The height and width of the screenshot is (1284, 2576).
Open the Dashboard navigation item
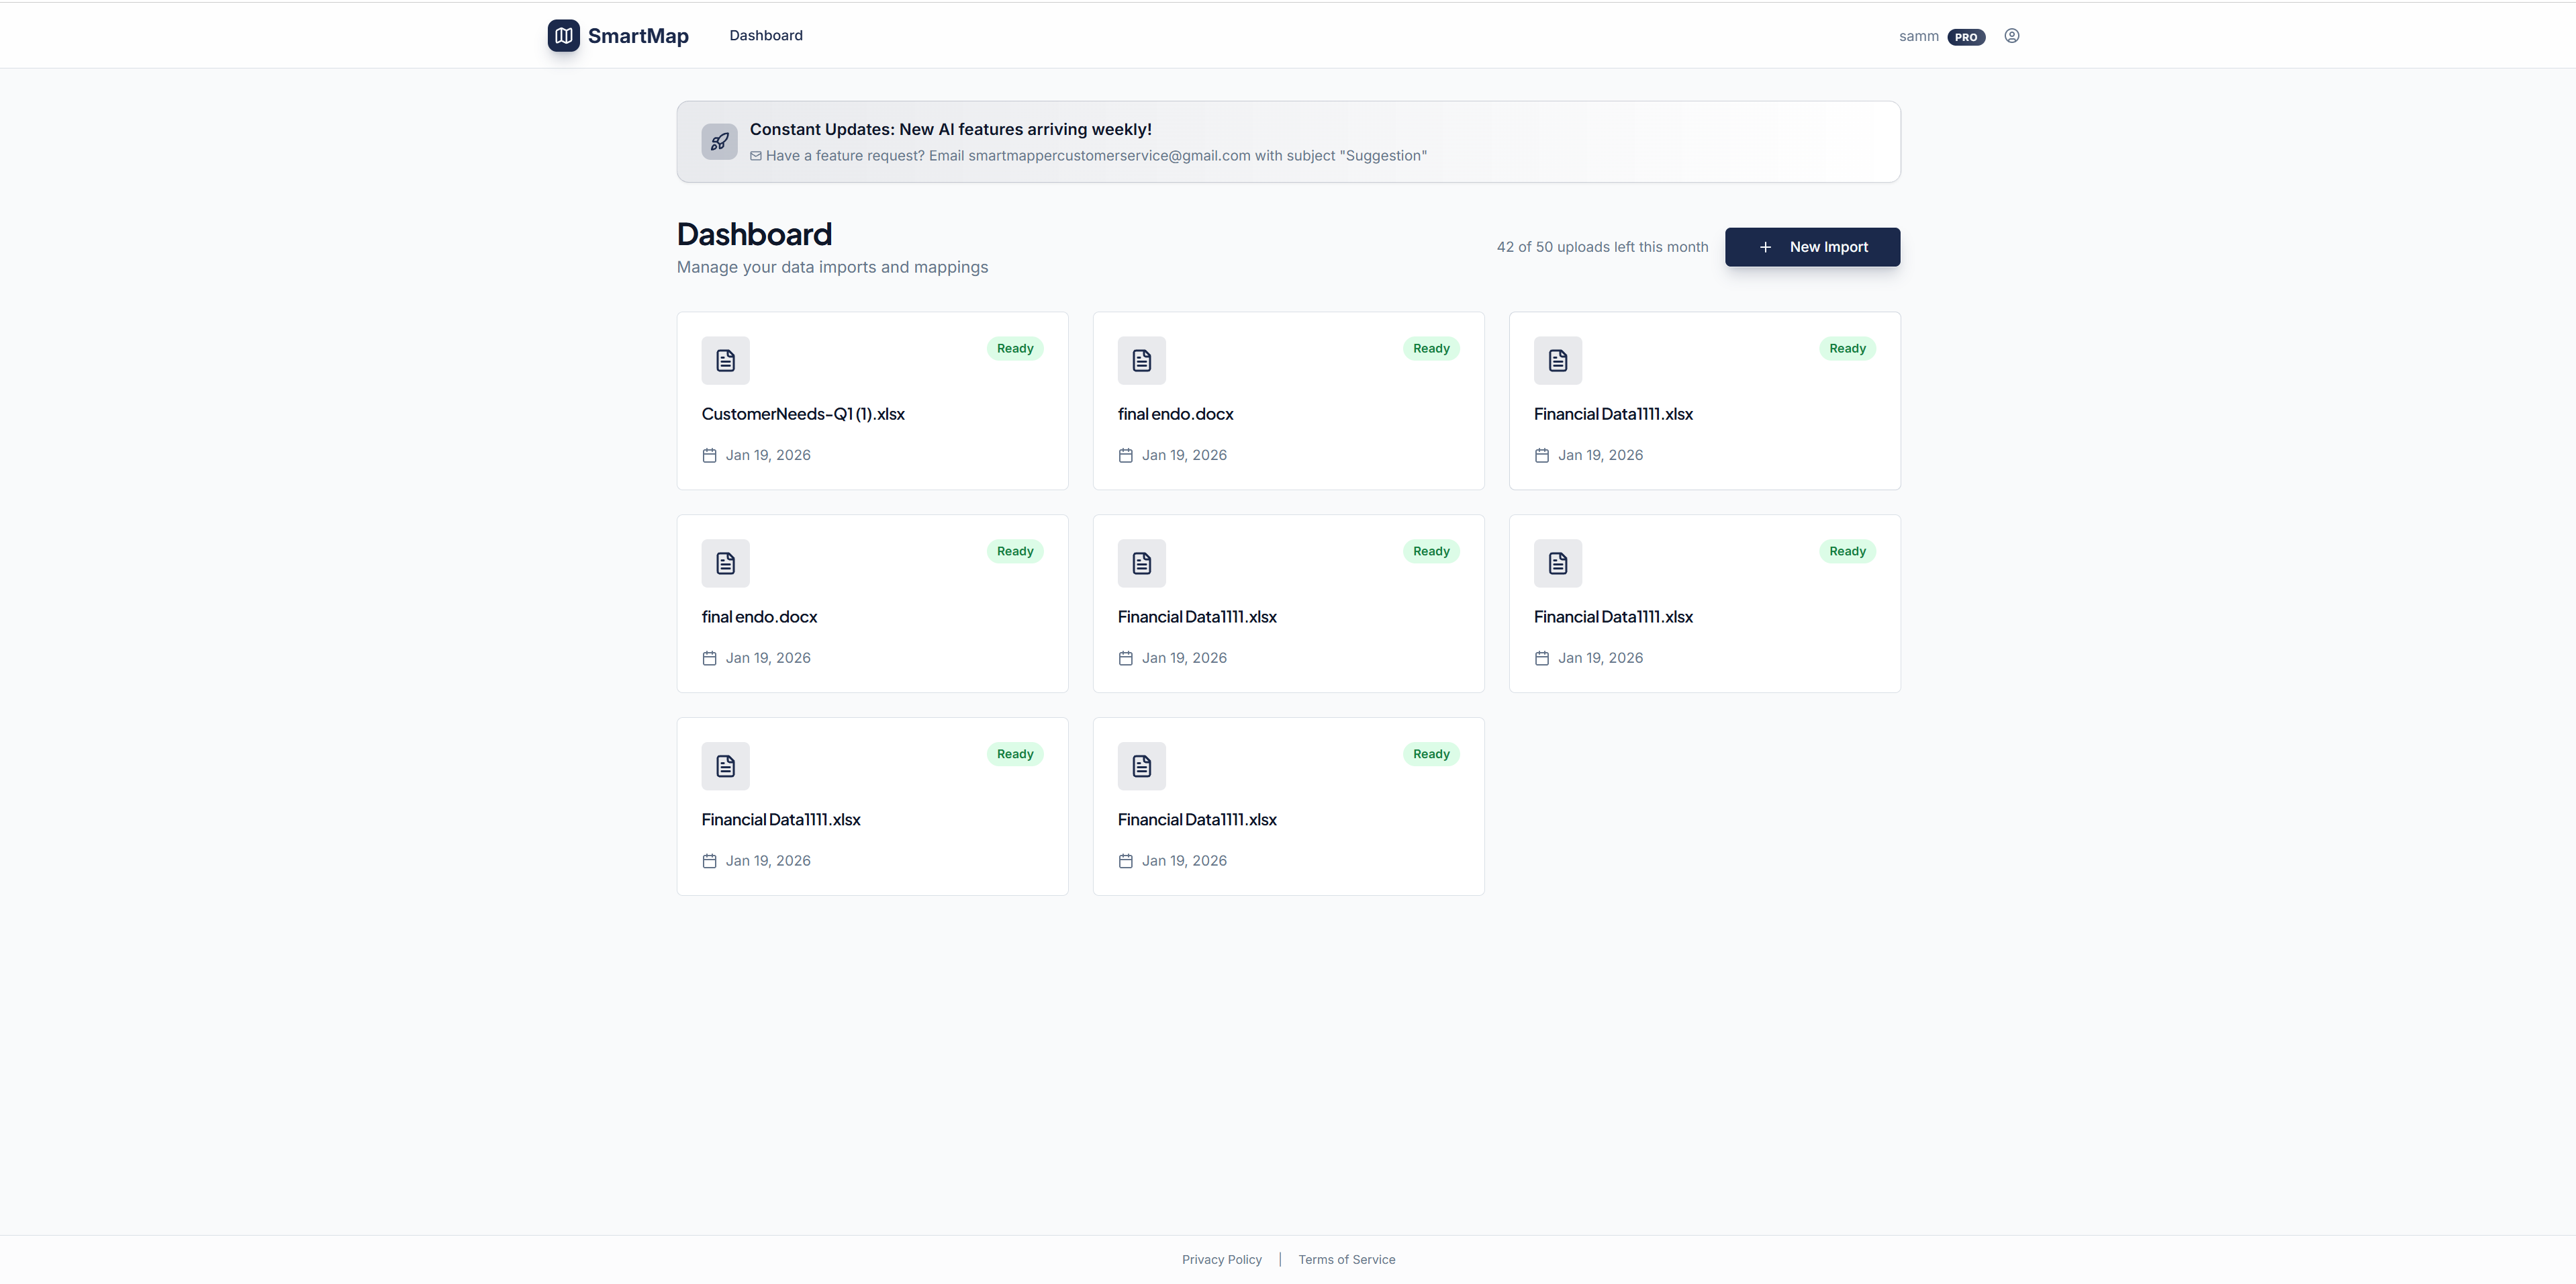[766, 35]
